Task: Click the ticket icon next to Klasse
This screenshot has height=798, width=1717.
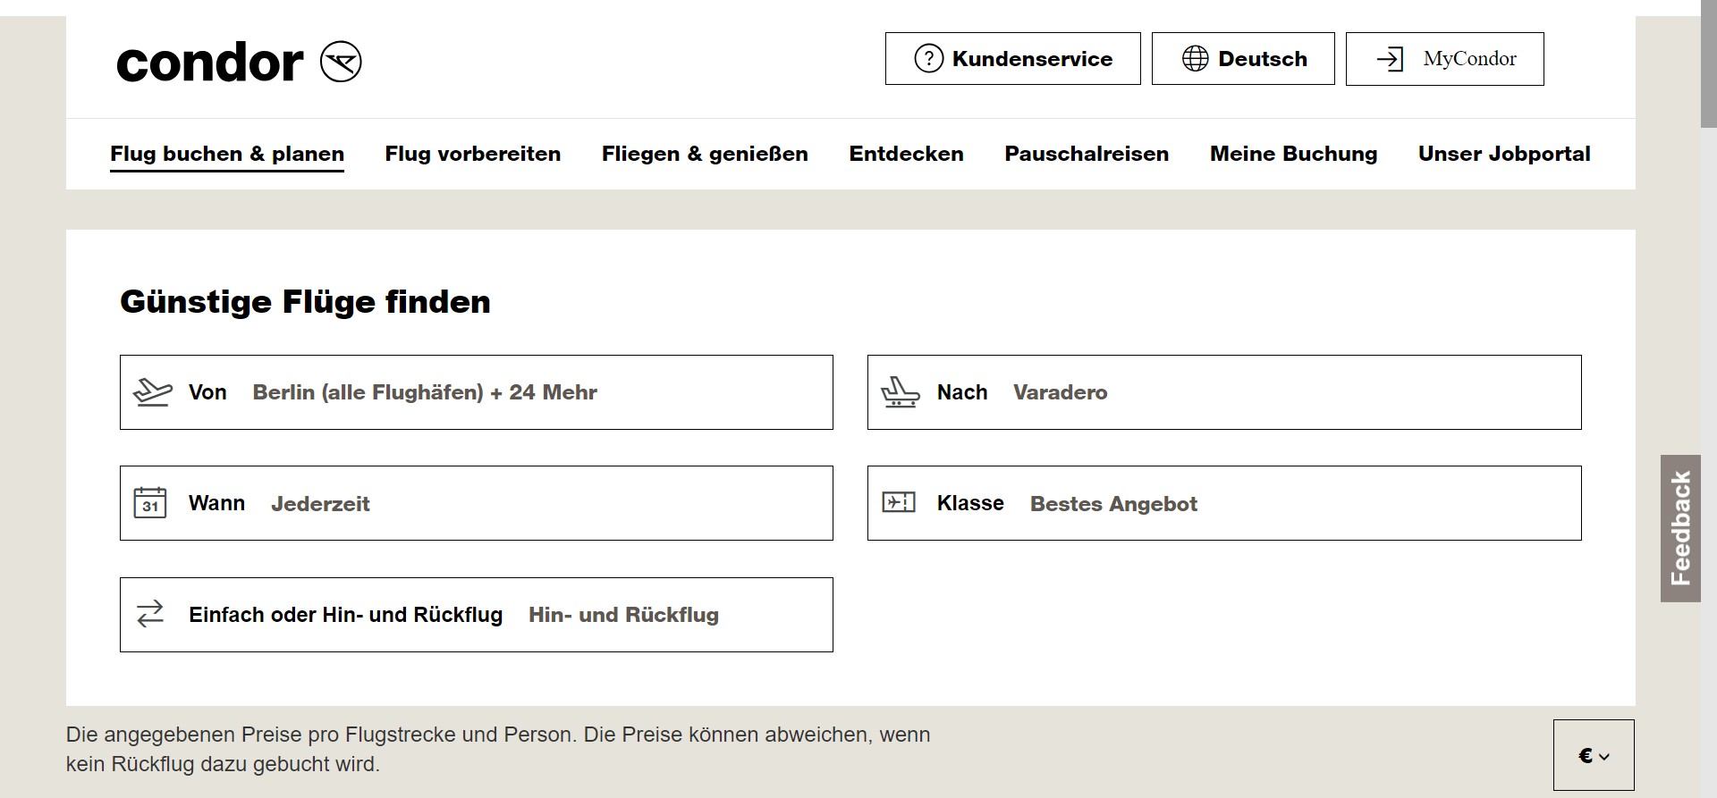Action: pyautogui.click(x=899, y=502)
